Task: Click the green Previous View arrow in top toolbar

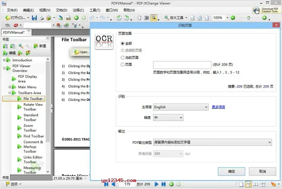Action: pyautogui.click(x=76, y=18)
